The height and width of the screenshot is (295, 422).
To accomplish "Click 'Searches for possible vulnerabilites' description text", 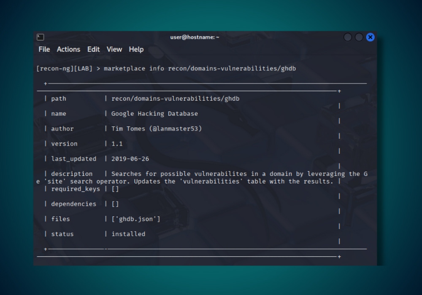I will point(179,174).
